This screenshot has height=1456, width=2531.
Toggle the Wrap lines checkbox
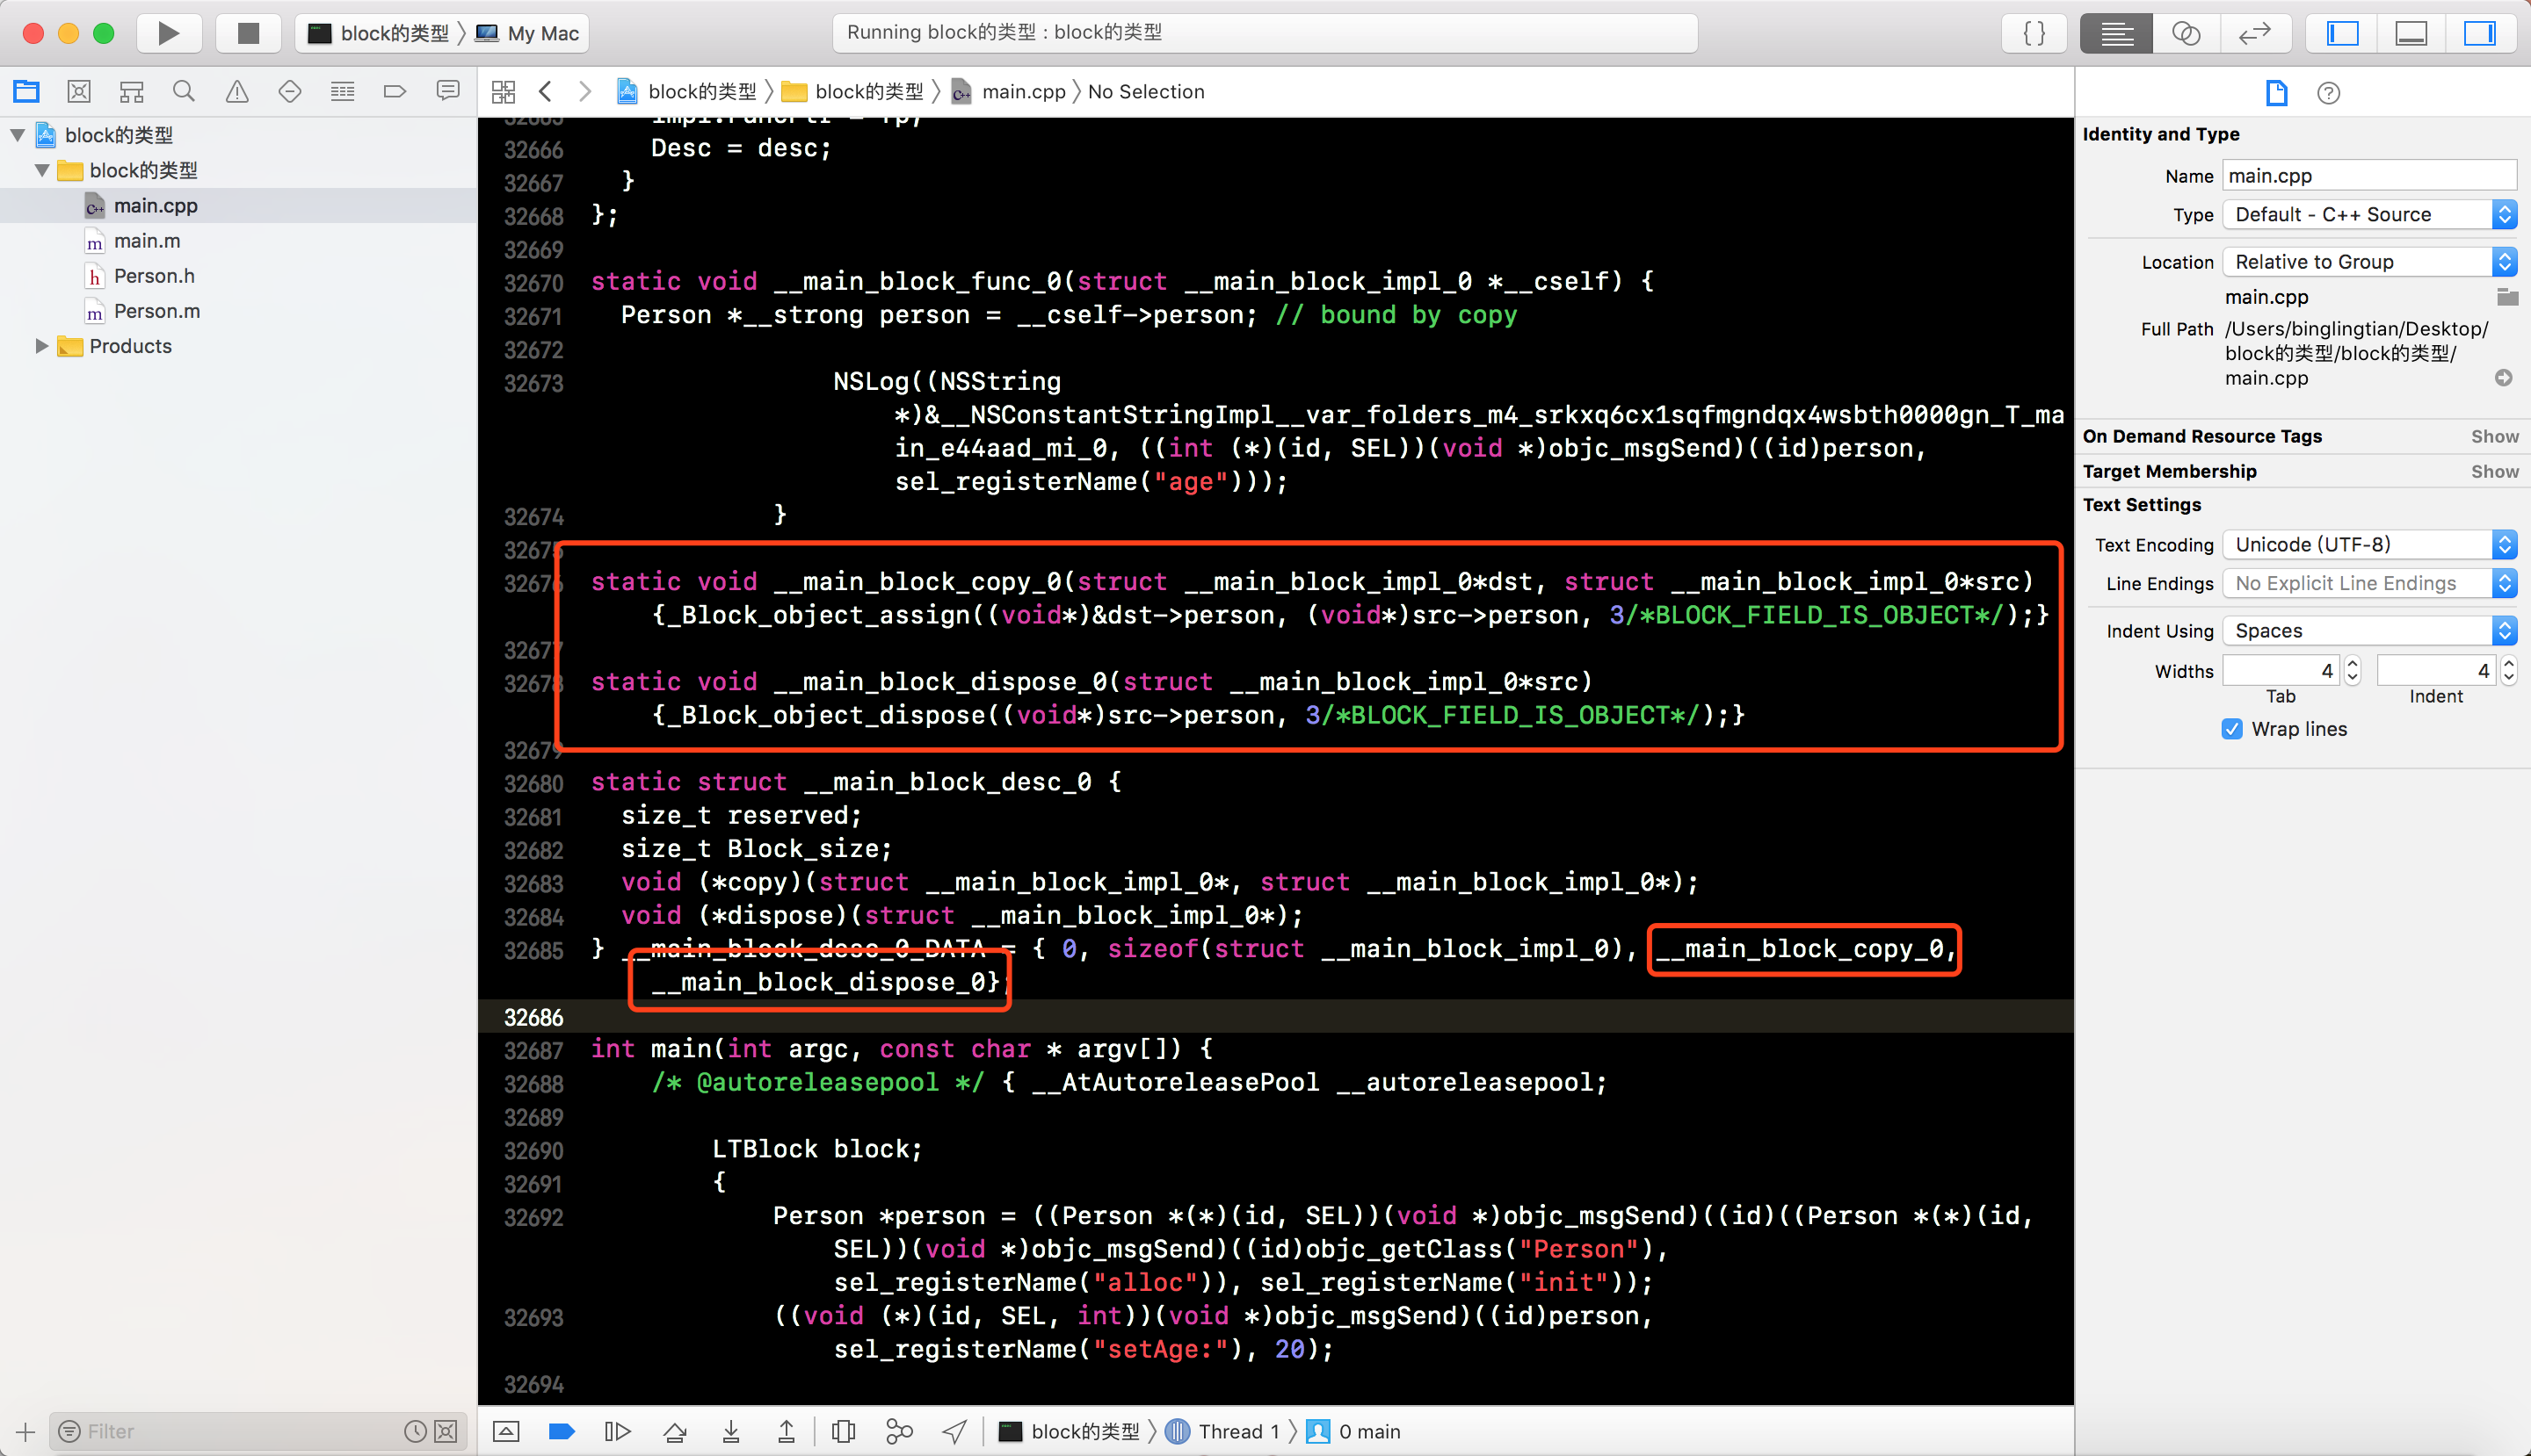2232,729
